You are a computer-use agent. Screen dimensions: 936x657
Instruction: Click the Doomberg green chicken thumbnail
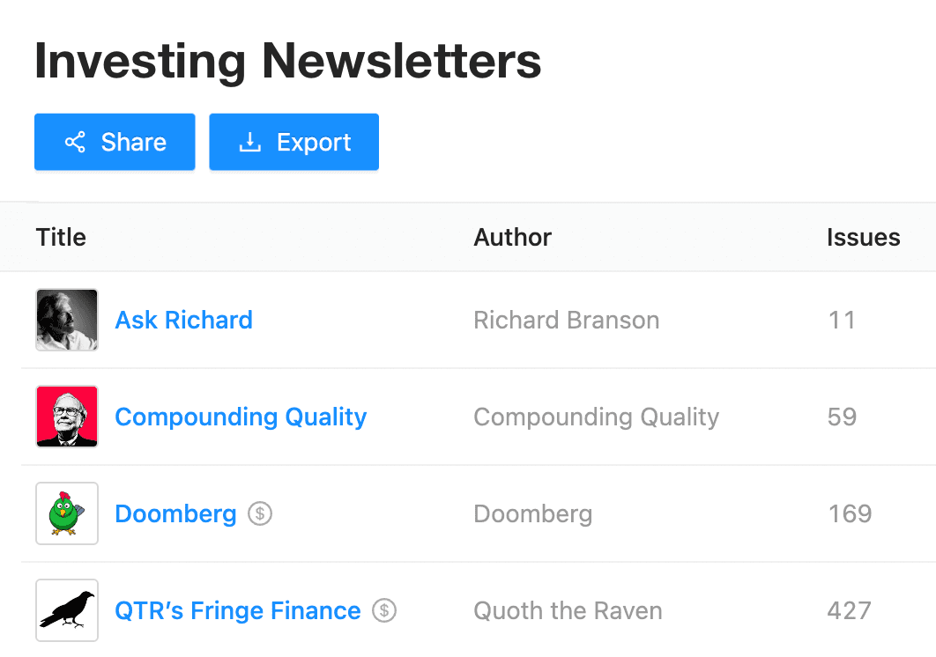pyautogui.click(x=67, y=513)
